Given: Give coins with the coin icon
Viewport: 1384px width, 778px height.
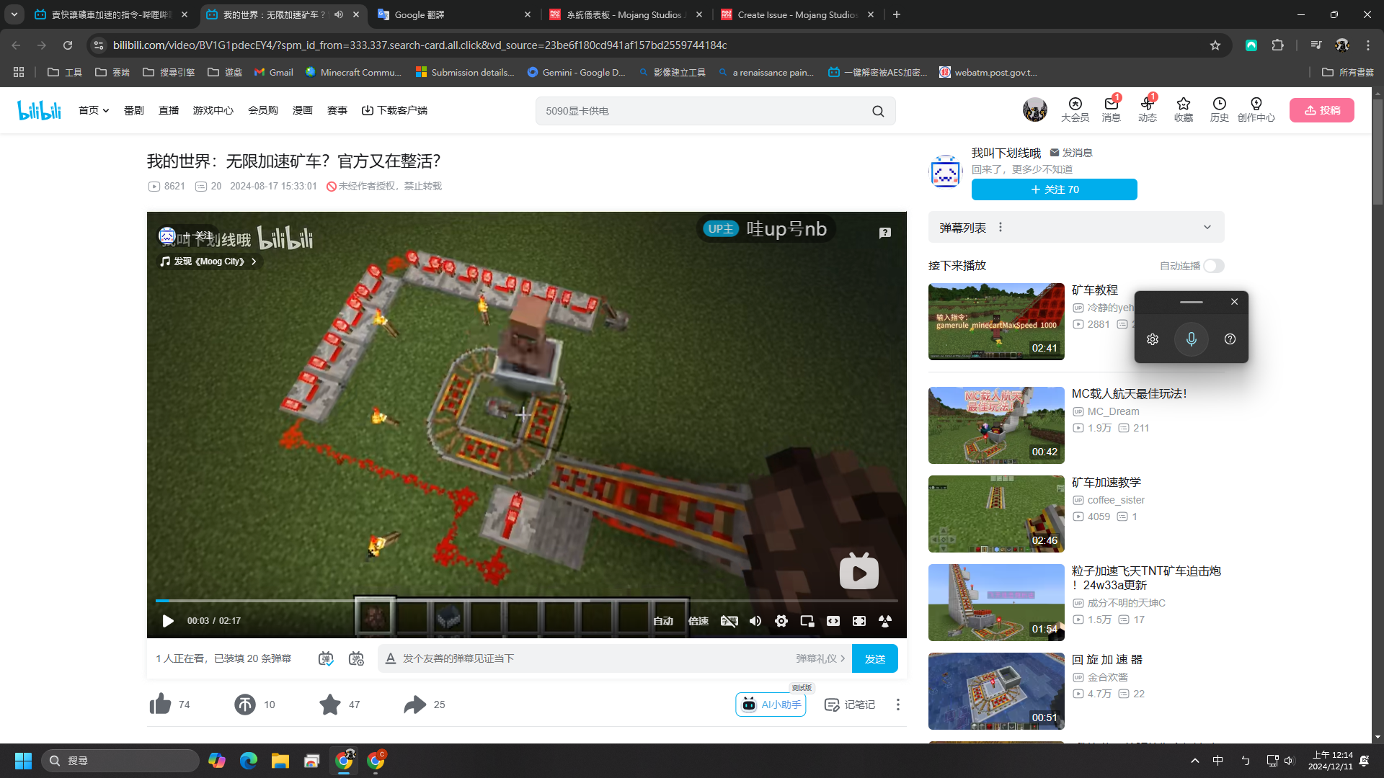Looking at the screenshot, I should coord(245,704).
